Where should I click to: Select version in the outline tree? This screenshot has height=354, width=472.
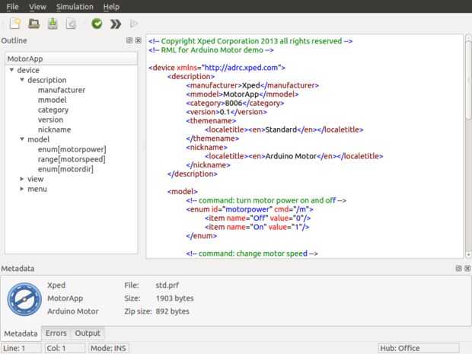click(x=50, y=120)
